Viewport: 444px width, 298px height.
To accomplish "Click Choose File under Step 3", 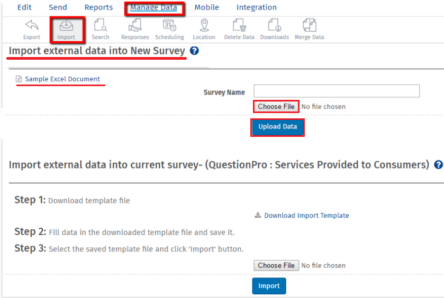I will 276,265.
